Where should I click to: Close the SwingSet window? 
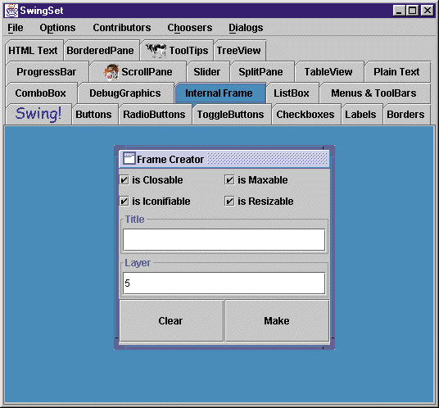(428, 11)
